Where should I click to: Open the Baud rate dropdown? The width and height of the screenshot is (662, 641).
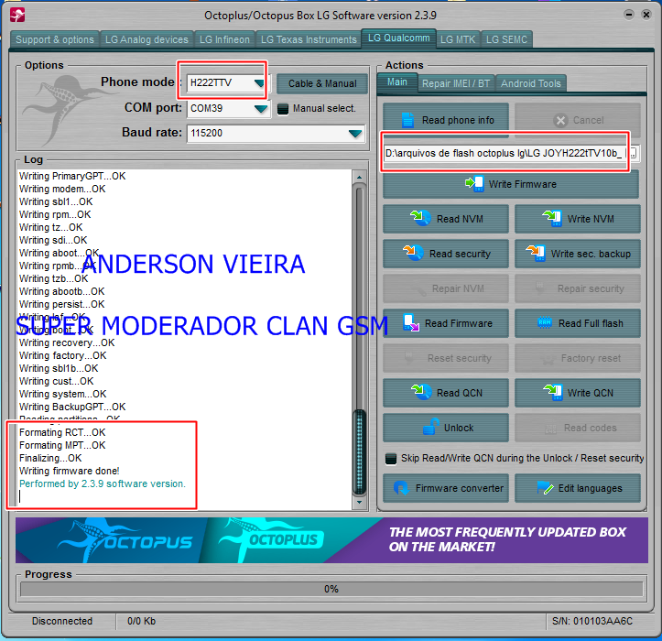[x=355, y=134]
